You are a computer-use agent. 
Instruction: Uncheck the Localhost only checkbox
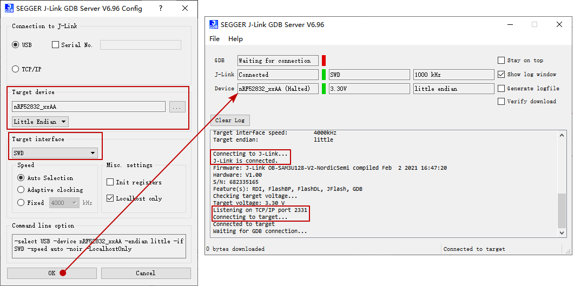coord(110,198)
